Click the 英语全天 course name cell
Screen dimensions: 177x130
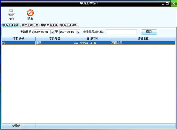pos(143,43)
